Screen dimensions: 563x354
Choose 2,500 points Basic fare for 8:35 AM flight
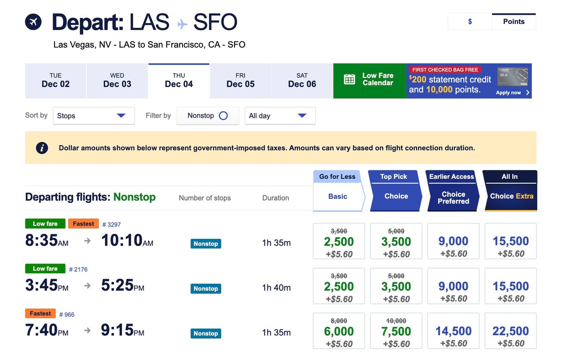(339, 241)
